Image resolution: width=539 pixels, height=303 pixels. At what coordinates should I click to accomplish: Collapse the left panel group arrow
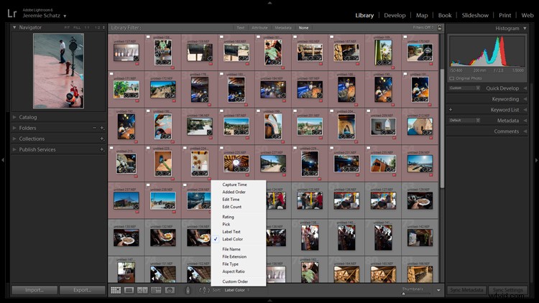(x=3, y=159)
